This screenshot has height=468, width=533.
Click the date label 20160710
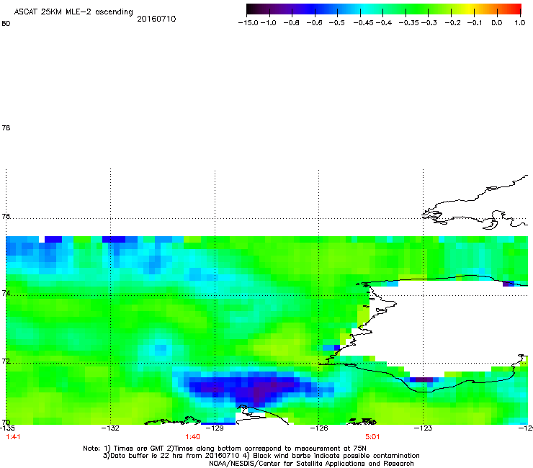point(156,19)
